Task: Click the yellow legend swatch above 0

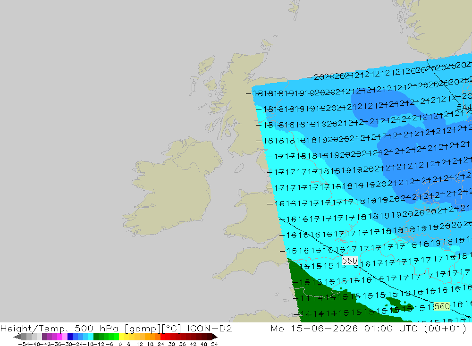Action: (121, 337)
